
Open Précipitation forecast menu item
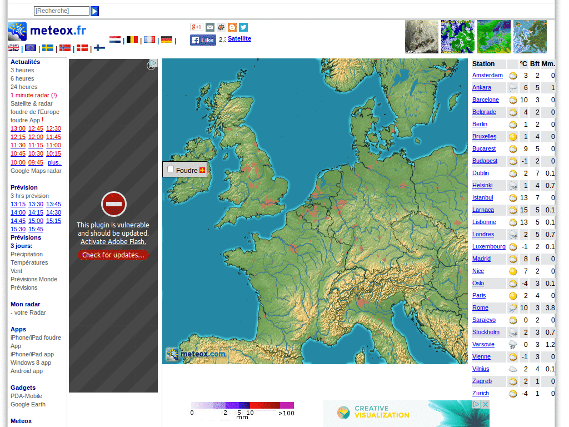[27, 254]
